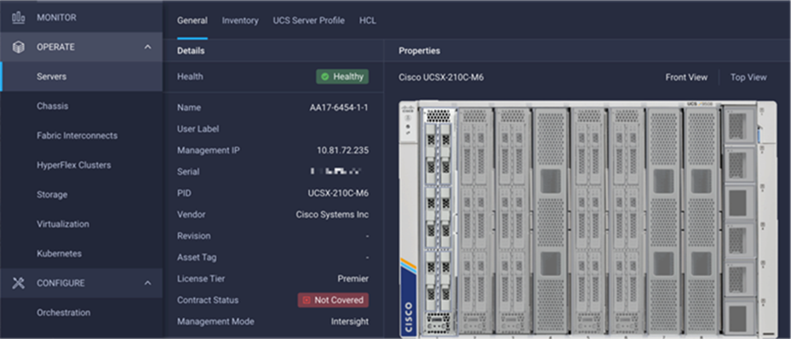Open HyperFlex Clusters in the sidebar
The image size is (791, 339).
74,165
